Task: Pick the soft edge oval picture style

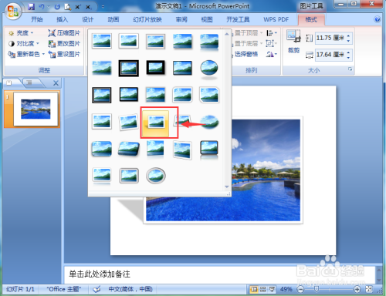Action: click(x=209, y=122)
